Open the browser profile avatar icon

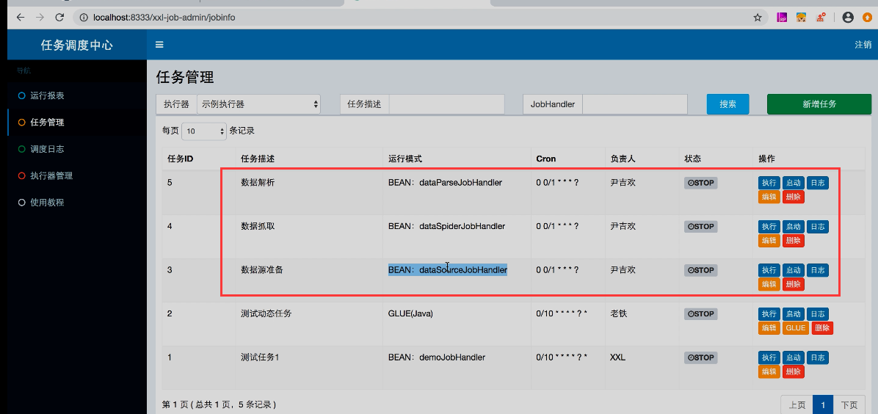point(848,18)
